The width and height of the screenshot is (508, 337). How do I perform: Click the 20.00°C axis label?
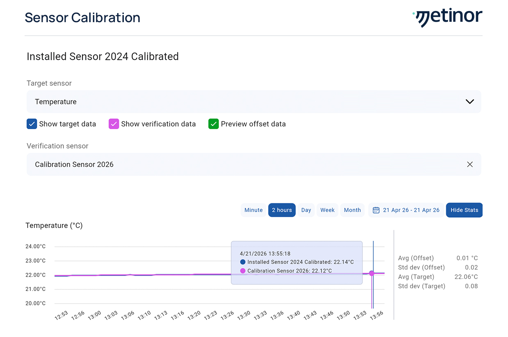tap(36, 303)
